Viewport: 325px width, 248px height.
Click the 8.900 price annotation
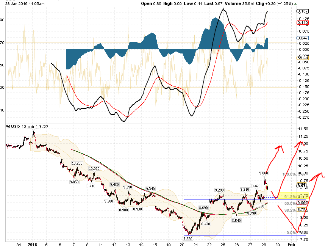[x=123, y=210]
